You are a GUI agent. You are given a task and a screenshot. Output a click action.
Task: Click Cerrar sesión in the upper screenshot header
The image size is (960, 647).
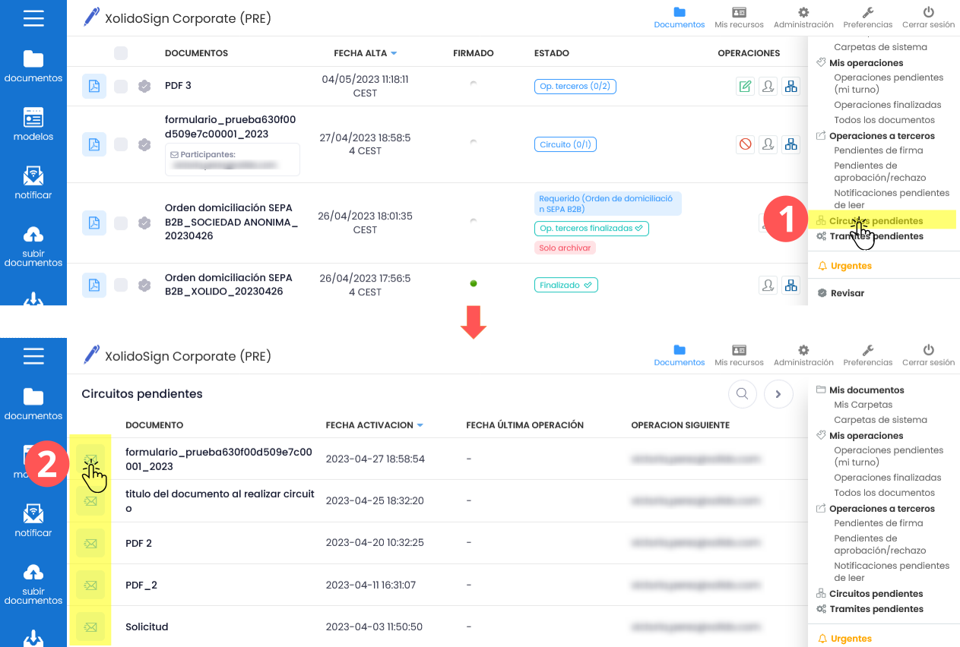click(928, 17)
